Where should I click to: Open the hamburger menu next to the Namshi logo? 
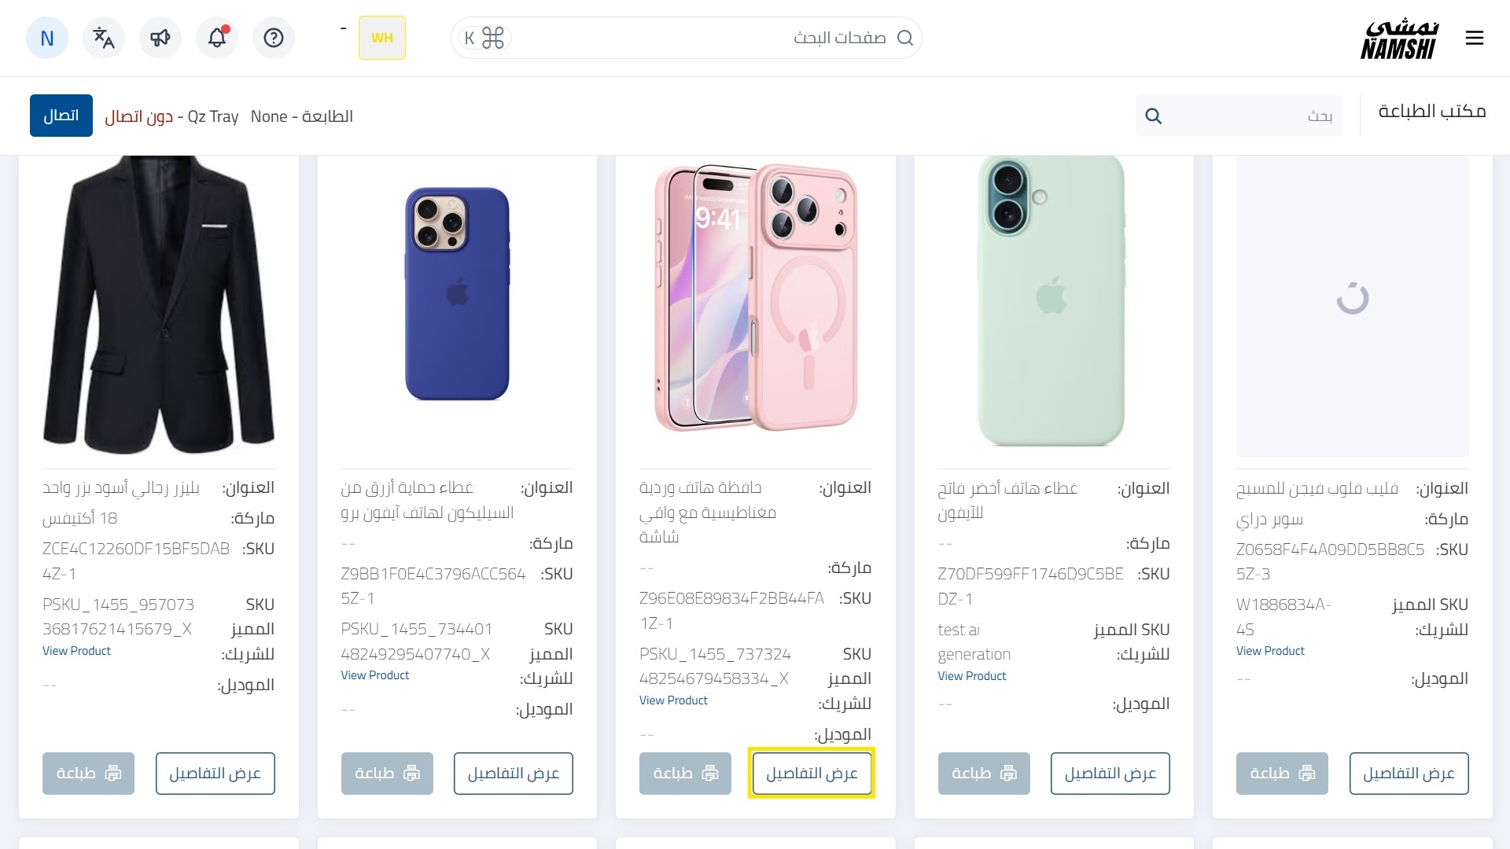[1475, 38]
